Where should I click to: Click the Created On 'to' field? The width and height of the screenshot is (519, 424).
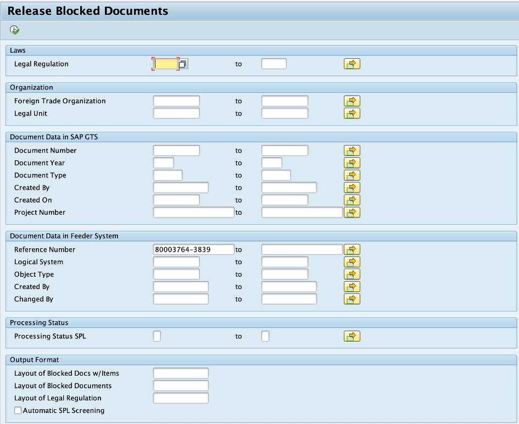tap(284, 200)
